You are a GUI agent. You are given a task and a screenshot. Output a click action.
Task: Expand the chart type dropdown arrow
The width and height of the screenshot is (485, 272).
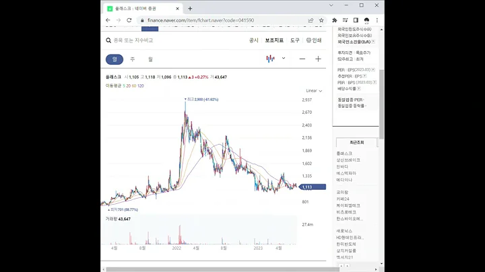[284, 58]
